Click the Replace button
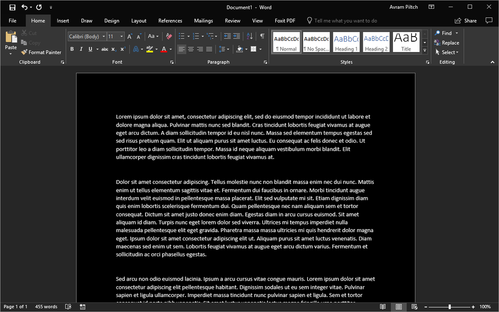Screen dimensions: 499x312 coord(447,43)
